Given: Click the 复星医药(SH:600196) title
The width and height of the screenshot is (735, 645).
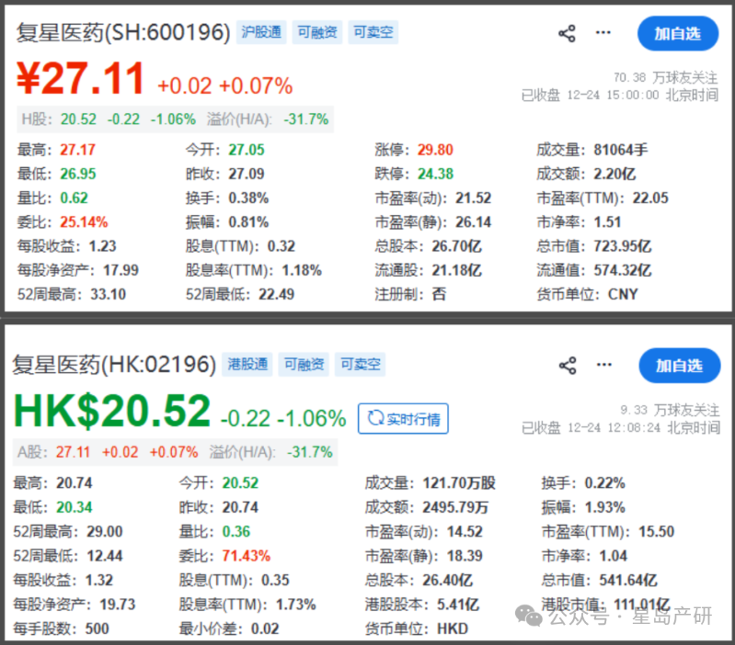Looking at the screenshot, I should click(x=123, y=33).
